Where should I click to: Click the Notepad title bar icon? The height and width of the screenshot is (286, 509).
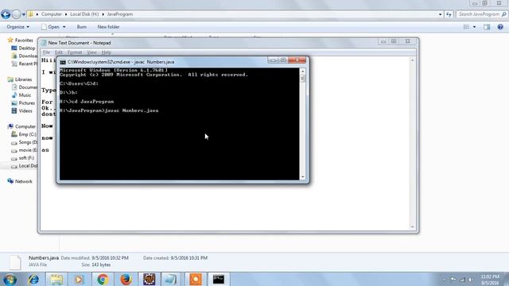click(x=44, y=43)
